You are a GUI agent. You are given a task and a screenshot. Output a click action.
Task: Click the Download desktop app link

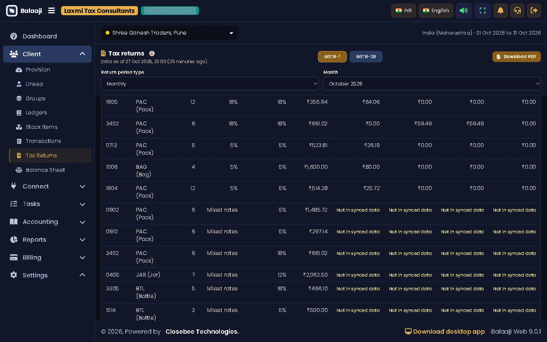(x=445, y=332)
